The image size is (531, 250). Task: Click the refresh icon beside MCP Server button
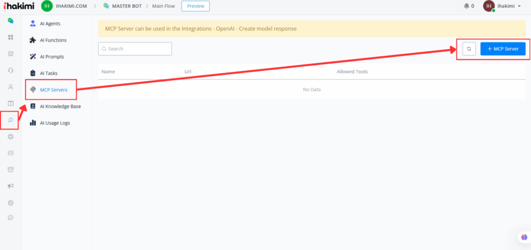[469, 49]
